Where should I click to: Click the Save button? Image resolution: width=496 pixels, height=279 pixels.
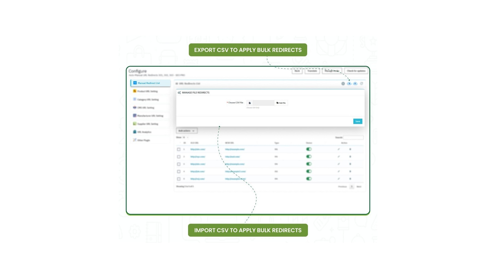click(358, 121)
